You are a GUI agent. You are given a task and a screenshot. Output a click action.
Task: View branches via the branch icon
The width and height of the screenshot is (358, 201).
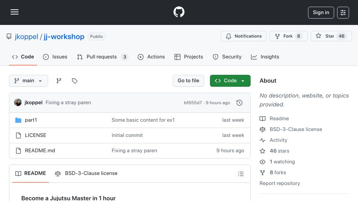59,81
